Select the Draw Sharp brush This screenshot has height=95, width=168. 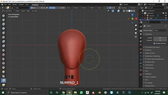tap(3, 20)
